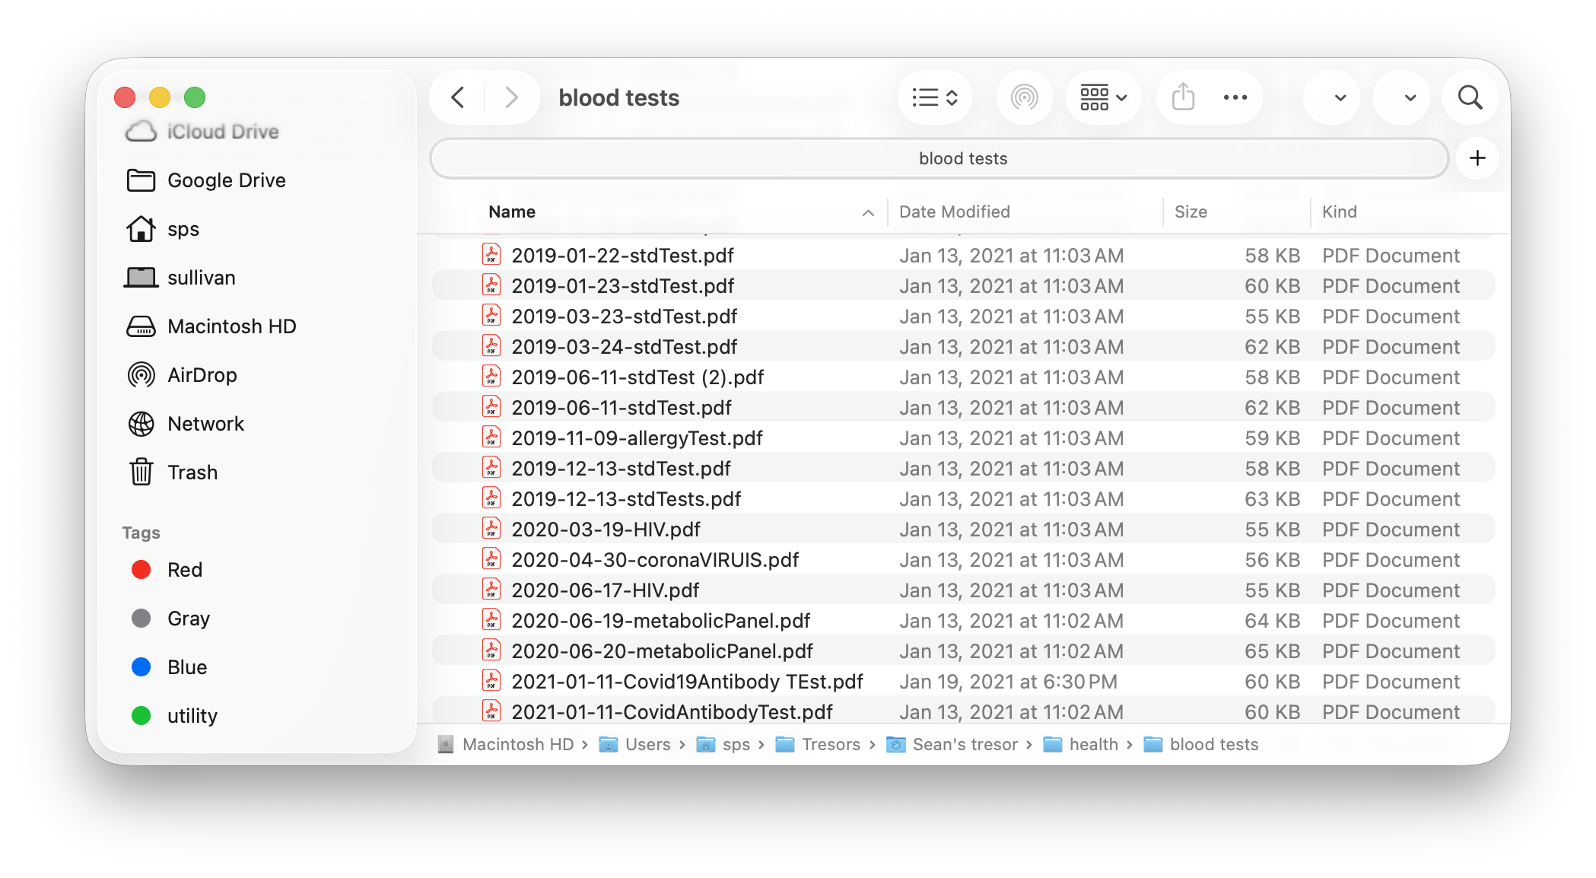Select 2019-06-11-stdTest (2).pdf

click(963, 377)
